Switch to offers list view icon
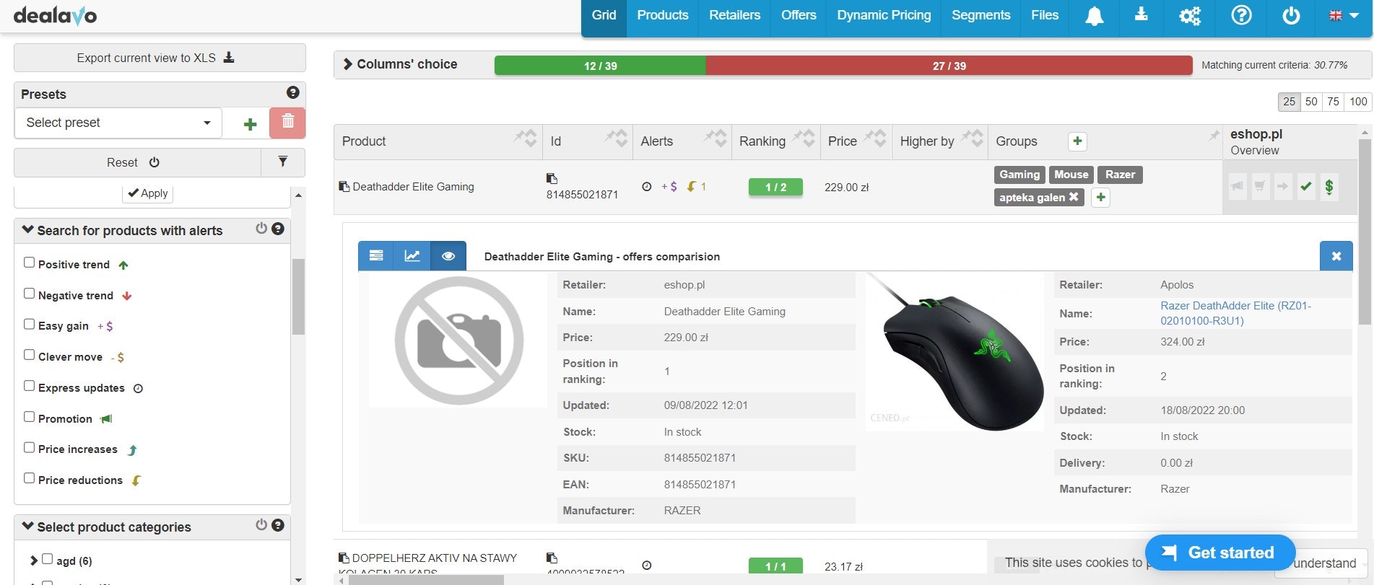 pyautogui.click(x=376, y=256)
